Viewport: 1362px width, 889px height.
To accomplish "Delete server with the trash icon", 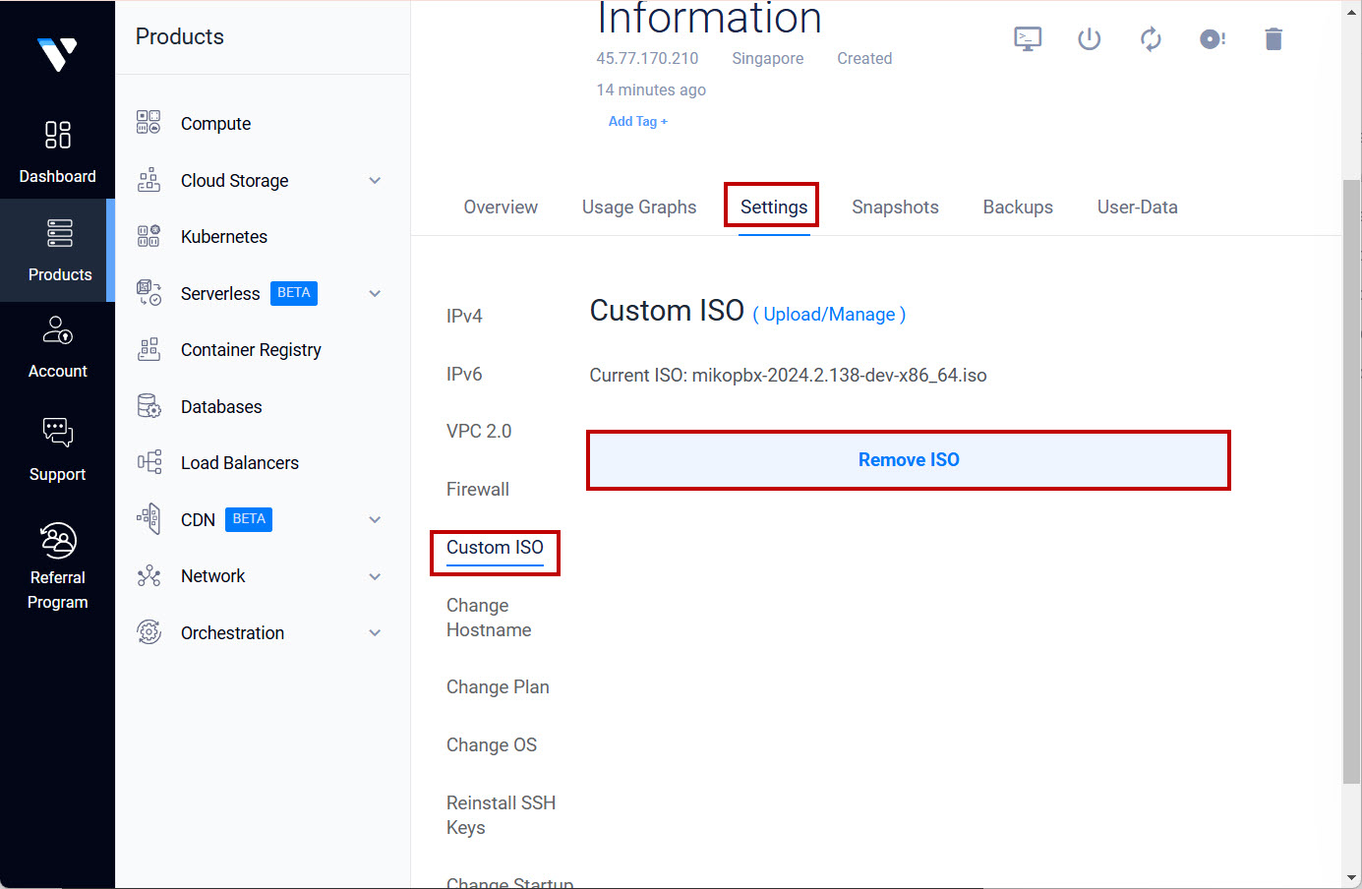I will click(x=1273, y=39).
